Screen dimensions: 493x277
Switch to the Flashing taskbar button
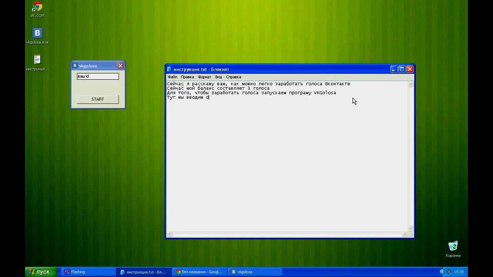click(88, 272)
